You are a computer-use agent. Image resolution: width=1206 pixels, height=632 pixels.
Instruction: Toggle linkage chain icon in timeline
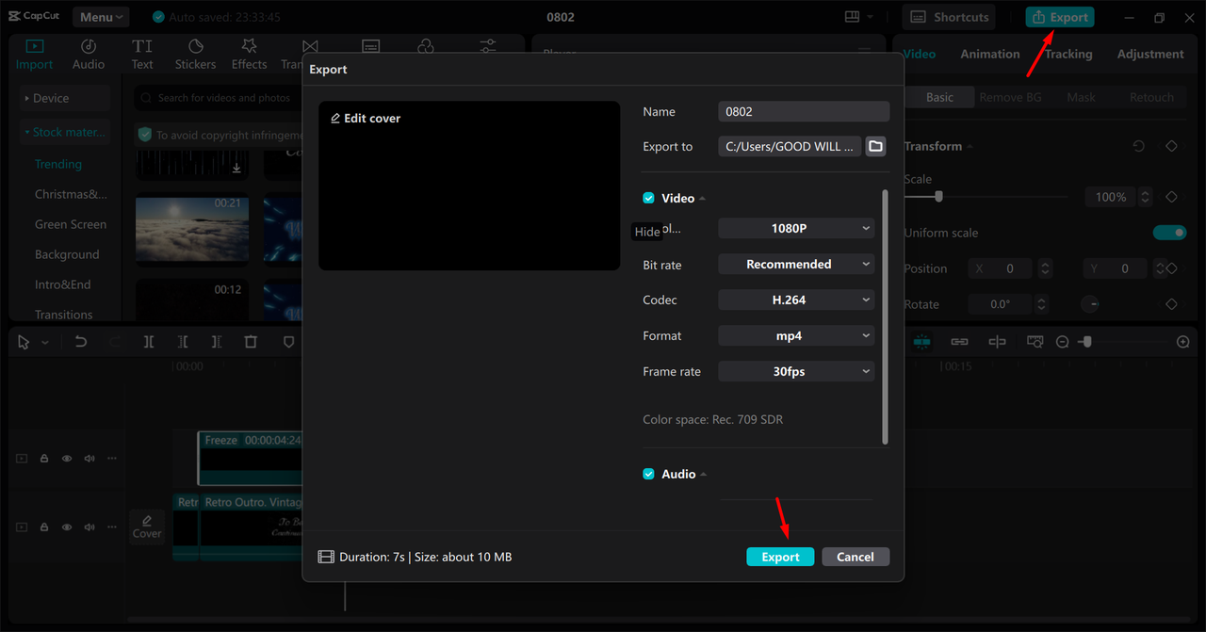[959, 342]
